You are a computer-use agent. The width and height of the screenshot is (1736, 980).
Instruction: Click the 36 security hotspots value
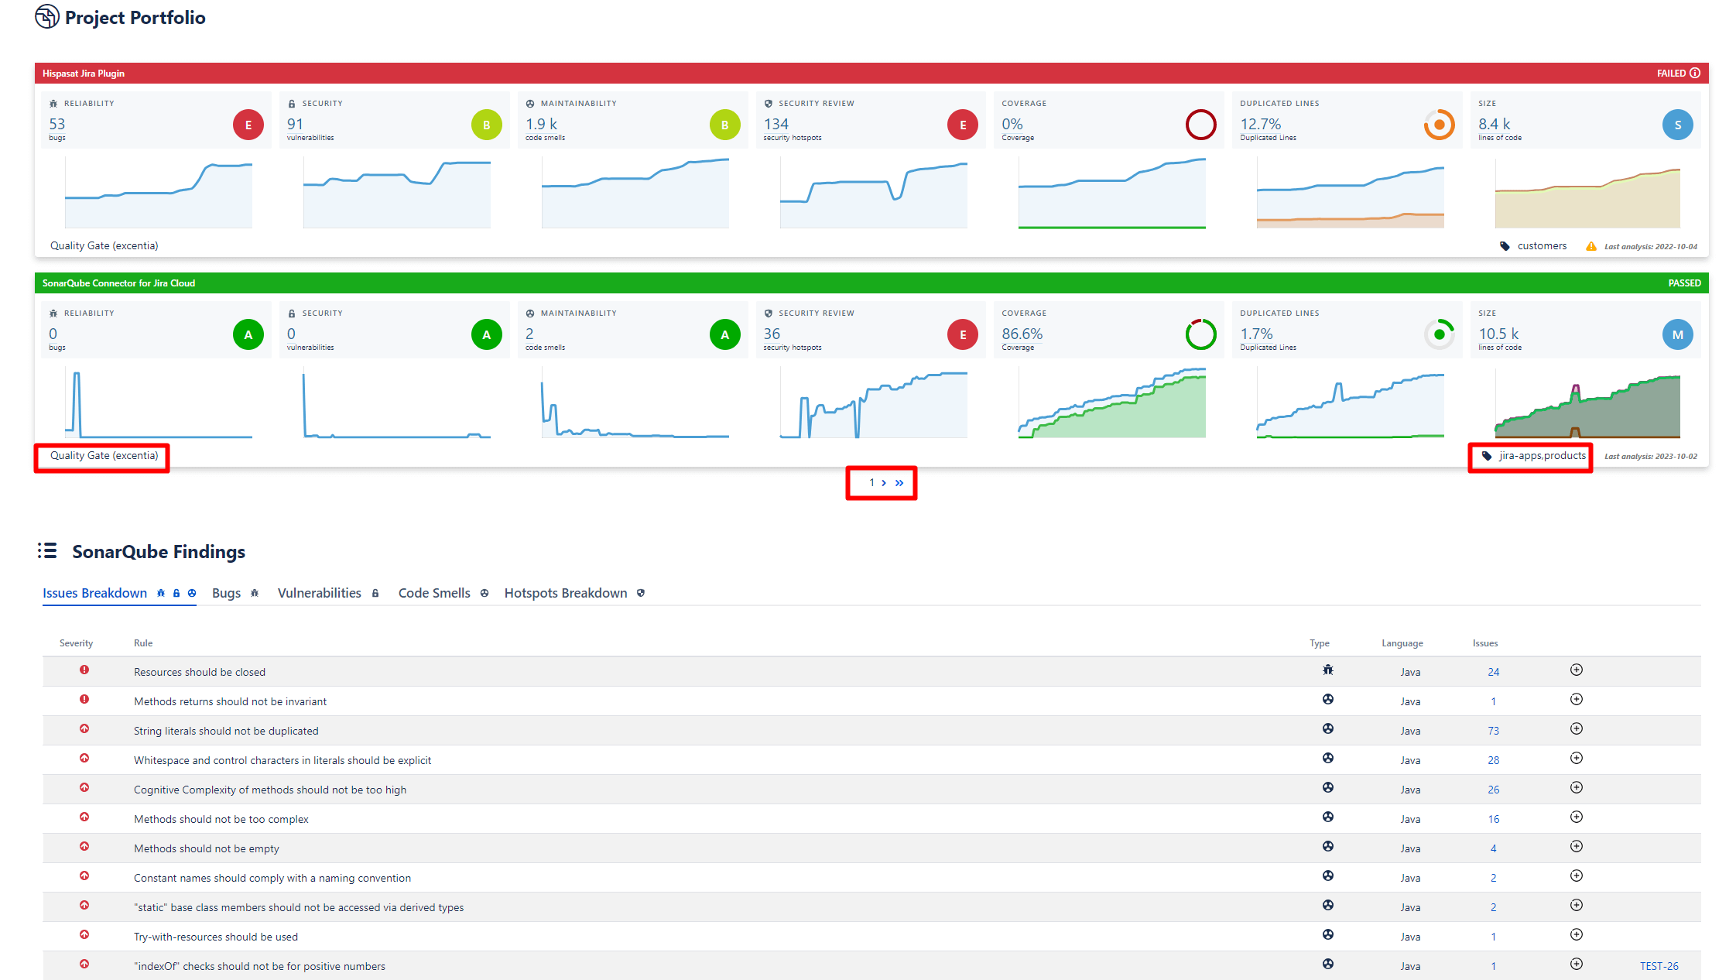tap(772, 334)
